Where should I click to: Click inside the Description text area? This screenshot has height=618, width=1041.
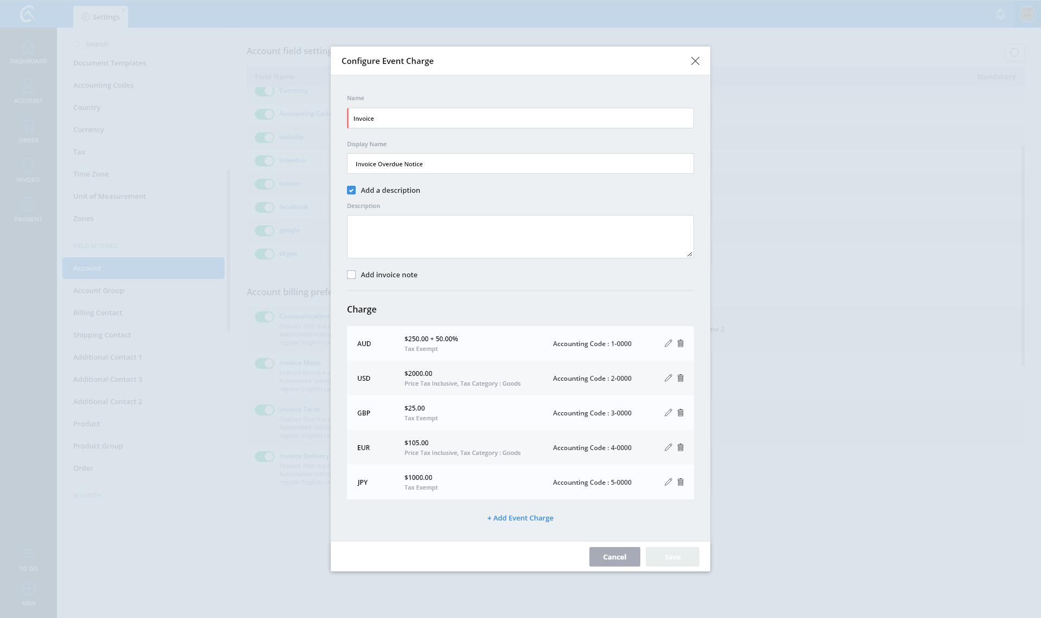coord(520,237)
